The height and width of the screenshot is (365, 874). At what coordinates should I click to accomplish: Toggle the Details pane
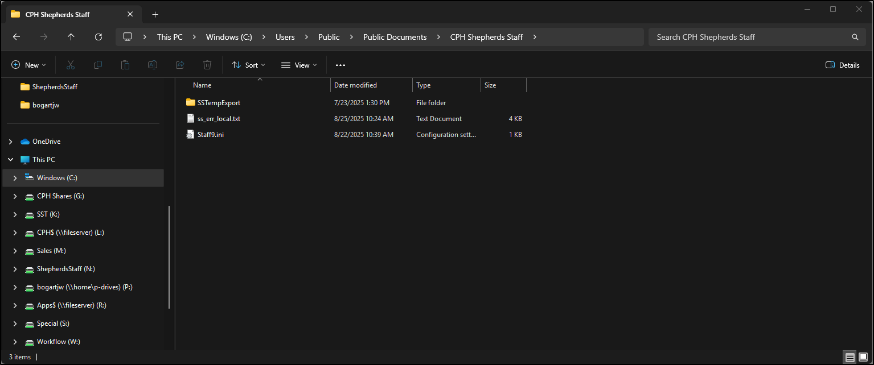pos(843,65)
